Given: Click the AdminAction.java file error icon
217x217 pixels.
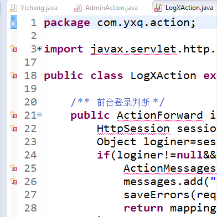Looking at the screenshot, I should (x=78, y=8).
